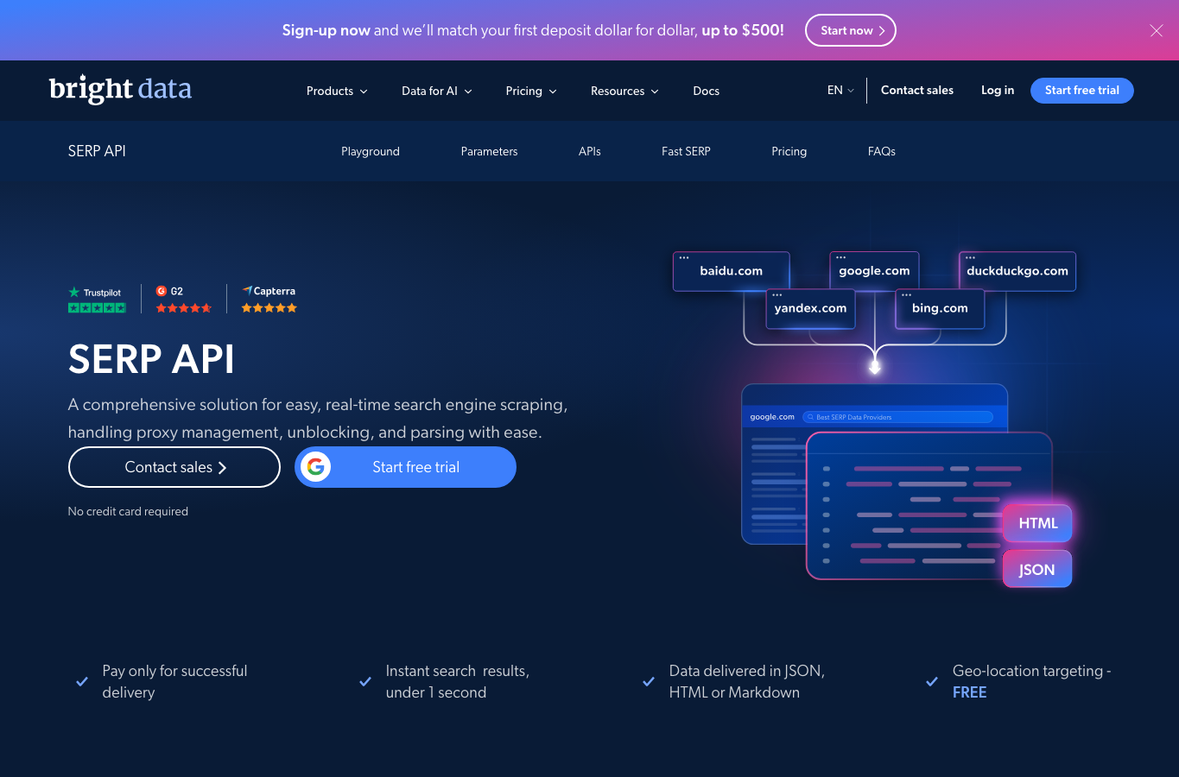Open the Bright Data logo homepage
The image size is (1179, 777).
pyautogui.click(x=120, y=89)
